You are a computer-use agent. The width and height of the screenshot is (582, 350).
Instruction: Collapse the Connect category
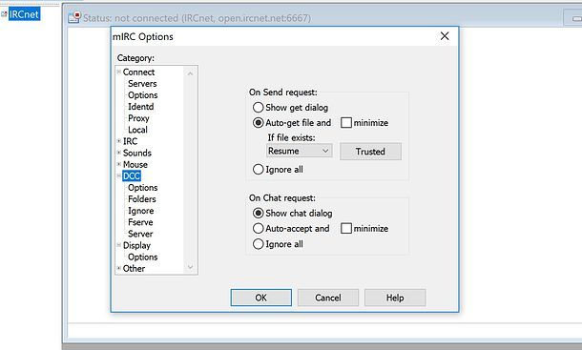pyautogui.click(x=118, y=72)
